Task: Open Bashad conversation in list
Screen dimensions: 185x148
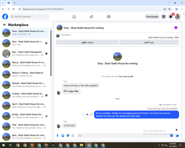Action: [x=25, y=85]
